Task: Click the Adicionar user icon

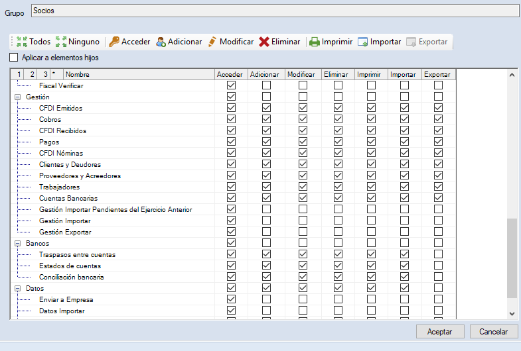Action: coord(161,42)
